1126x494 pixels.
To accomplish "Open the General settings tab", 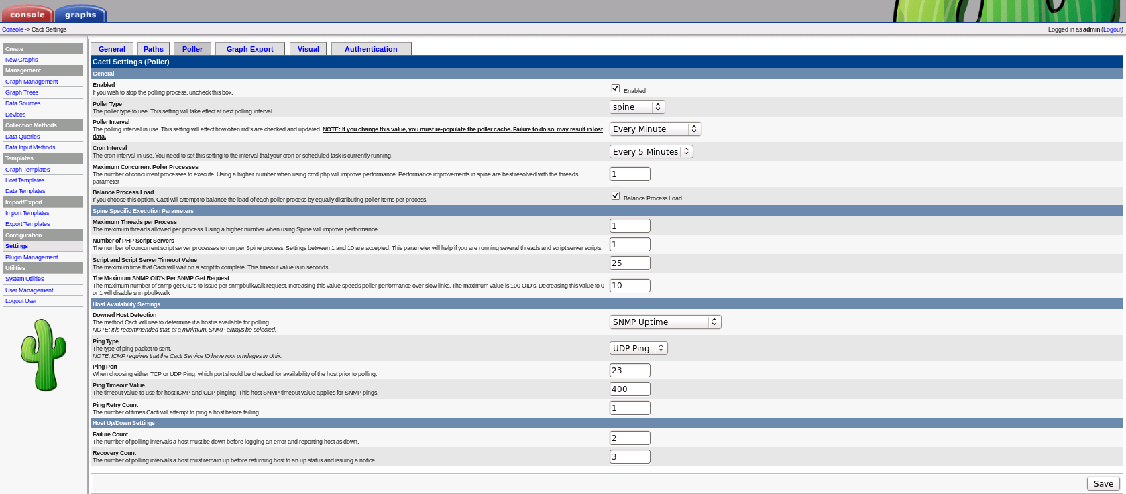I will pyautogui.click(x=112, y=49).
